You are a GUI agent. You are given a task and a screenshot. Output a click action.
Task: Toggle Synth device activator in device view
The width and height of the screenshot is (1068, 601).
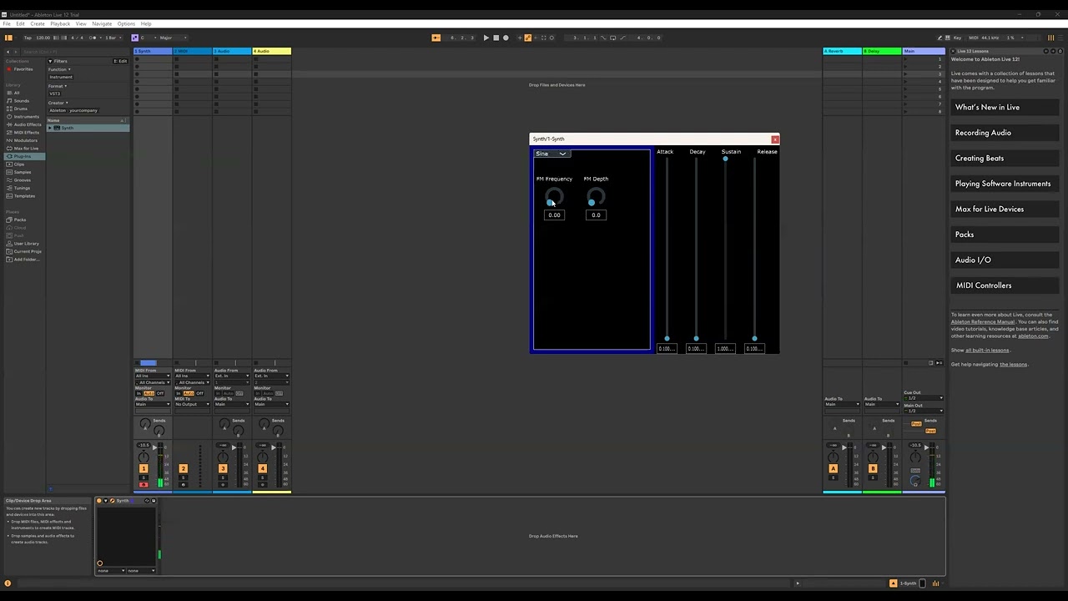99,501
